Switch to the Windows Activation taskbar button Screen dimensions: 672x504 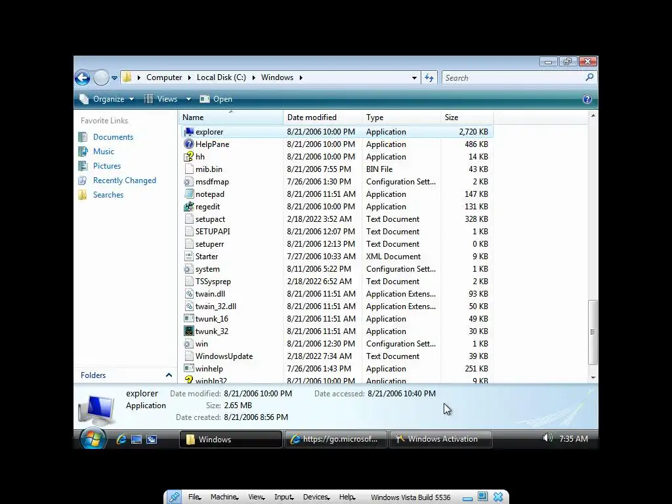[x=440, y=439]
